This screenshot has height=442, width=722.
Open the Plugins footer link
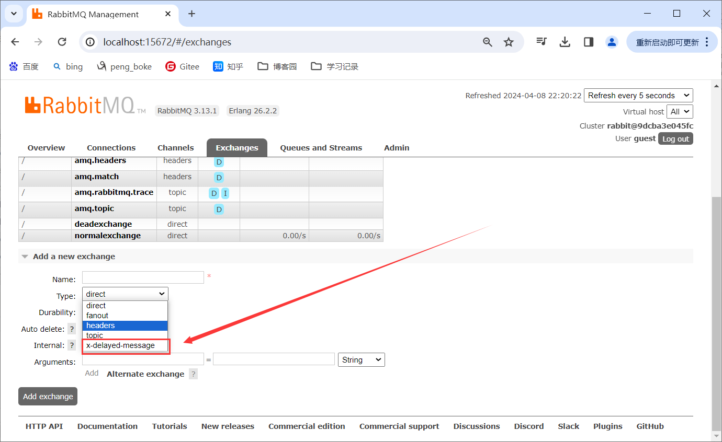[x=608, y=426]
